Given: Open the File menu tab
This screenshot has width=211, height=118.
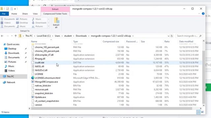Looking at the screenshot, I should pyautogui.click(x=4, y=14).
